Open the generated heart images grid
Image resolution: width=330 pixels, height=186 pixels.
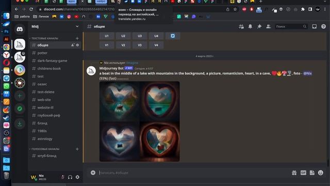coord(140,121)
